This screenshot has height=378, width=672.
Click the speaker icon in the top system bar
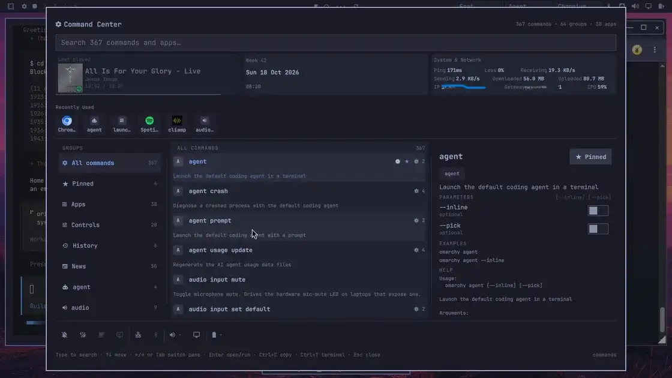[635, 6]
